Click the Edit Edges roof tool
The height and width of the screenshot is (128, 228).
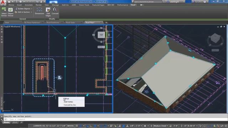coord(48,12)
